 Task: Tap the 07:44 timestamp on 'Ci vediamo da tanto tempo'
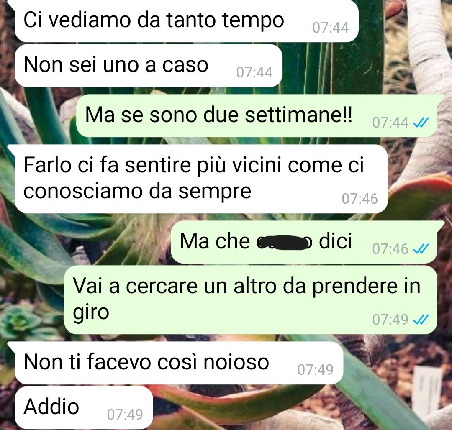[331, 28]
